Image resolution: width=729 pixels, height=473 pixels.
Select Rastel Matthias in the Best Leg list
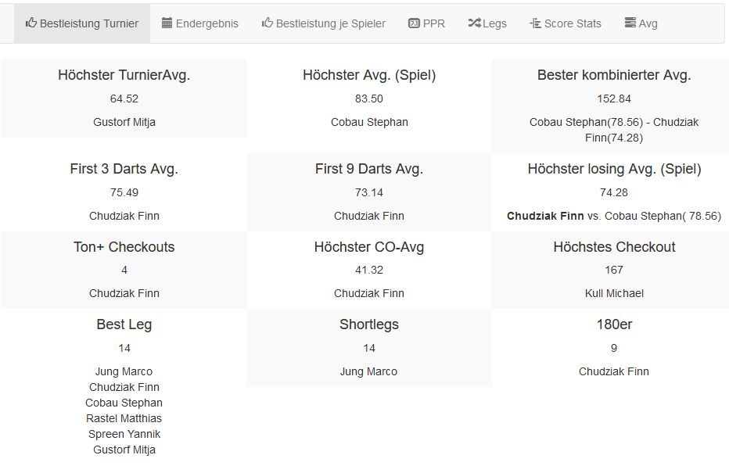click(x=124, y=418)
